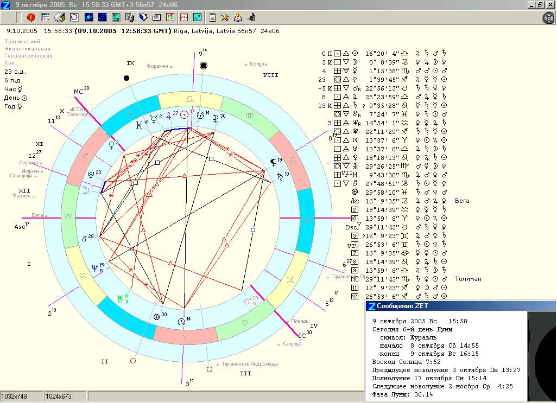Screen dimensions: 557x403
Task: Open the calendar table toolbar icon
Action: [x=46, y=17]
